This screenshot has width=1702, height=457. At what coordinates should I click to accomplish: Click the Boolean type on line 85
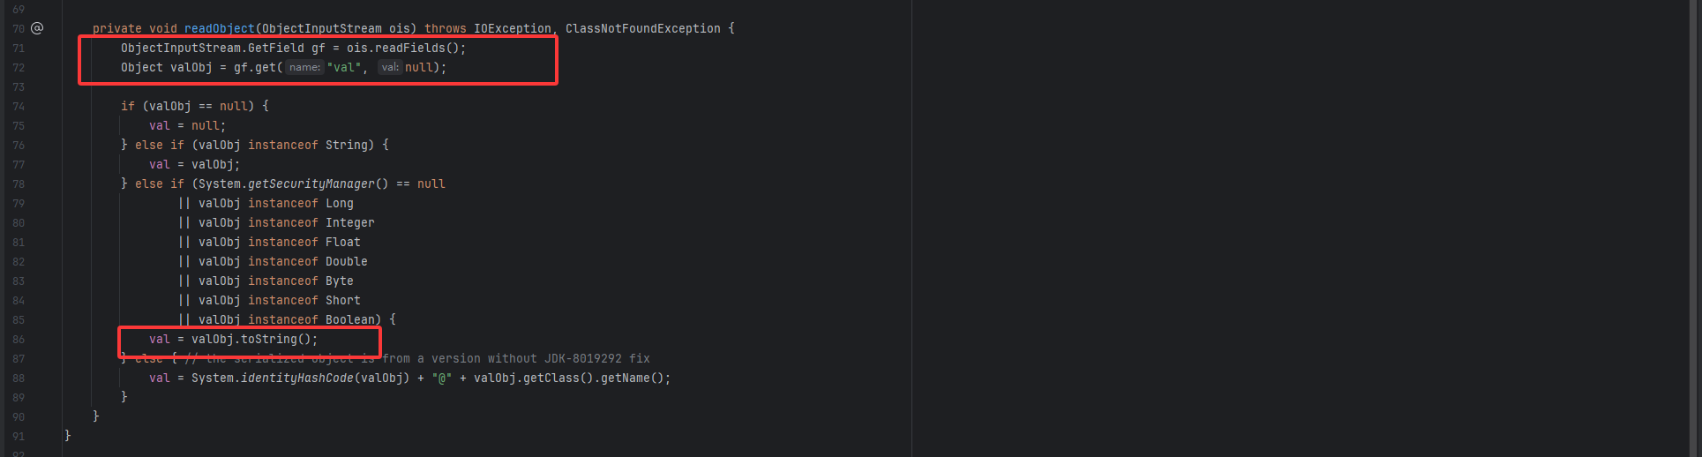click(349, 319)
